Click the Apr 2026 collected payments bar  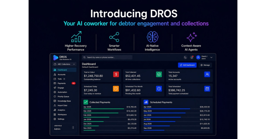coord(104,109)
